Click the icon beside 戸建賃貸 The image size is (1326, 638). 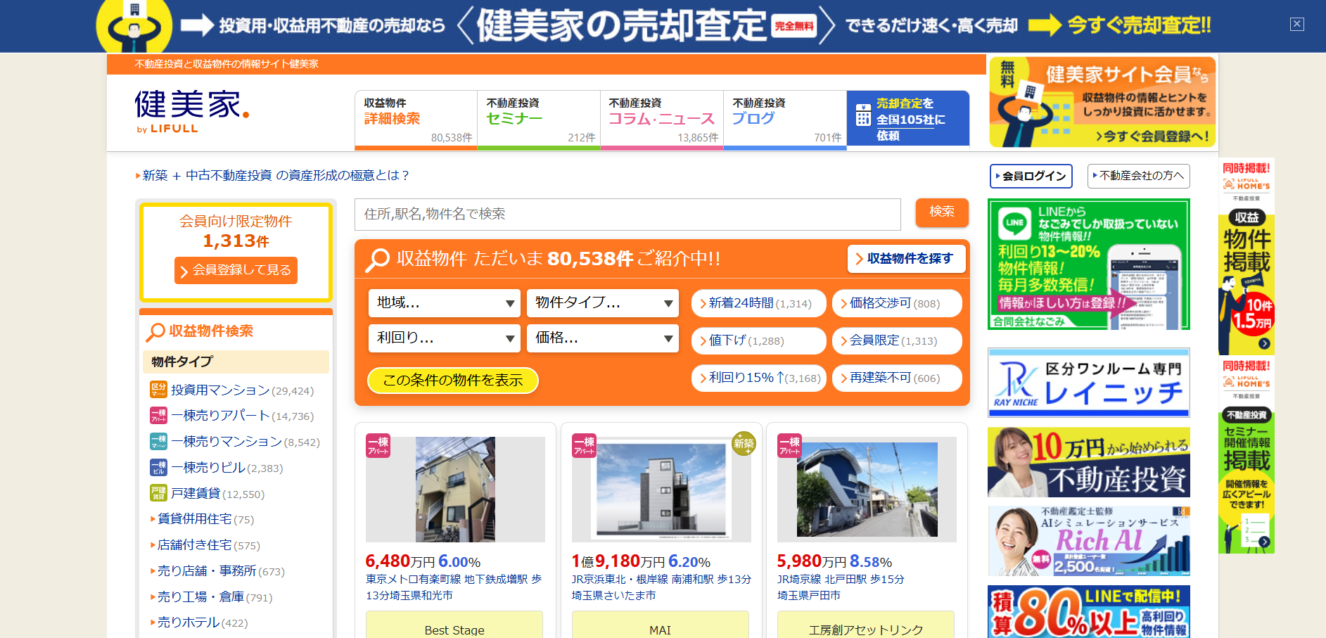[158, 493]
